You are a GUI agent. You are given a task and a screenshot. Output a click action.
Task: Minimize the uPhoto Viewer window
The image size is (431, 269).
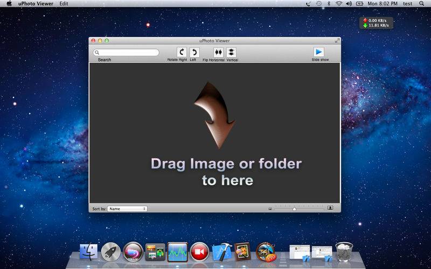point(100,41)
